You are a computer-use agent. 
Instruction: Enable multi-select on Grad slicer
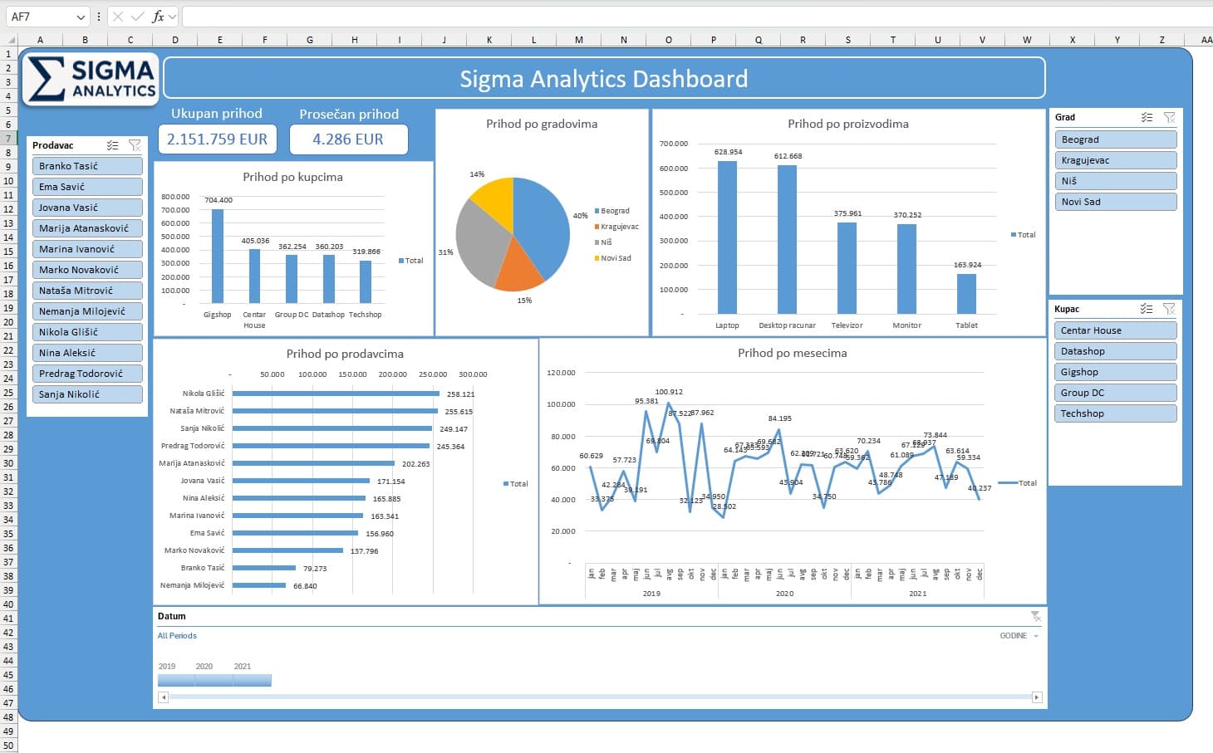[1147, 117]
